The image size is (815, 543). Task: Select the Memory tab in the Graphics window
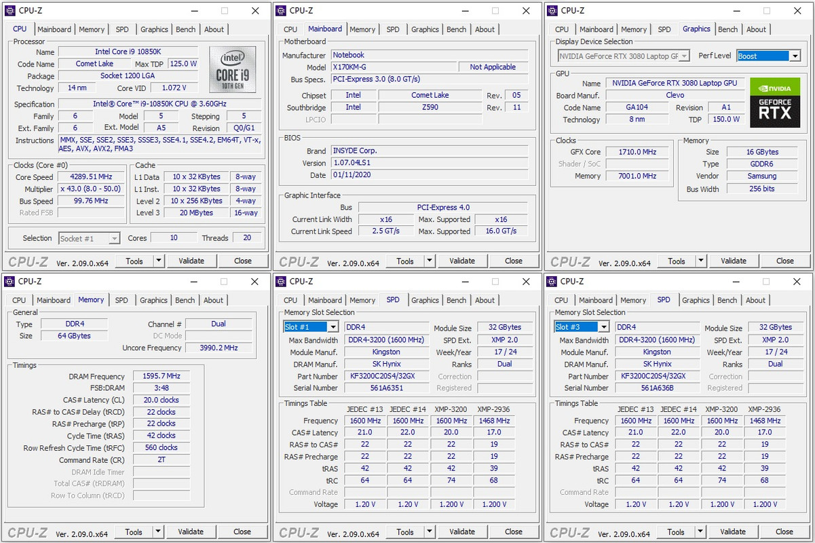point(634,29)
